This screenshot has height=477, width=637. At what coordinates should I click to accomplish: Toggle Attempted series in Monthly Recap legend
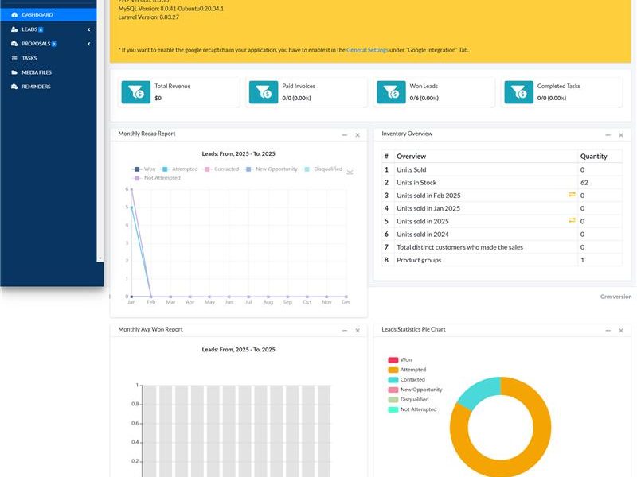pos(179,169)
